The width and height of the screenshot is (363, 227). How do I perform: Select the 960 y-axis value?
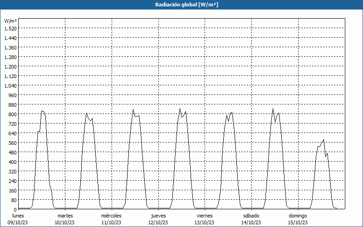13,95
